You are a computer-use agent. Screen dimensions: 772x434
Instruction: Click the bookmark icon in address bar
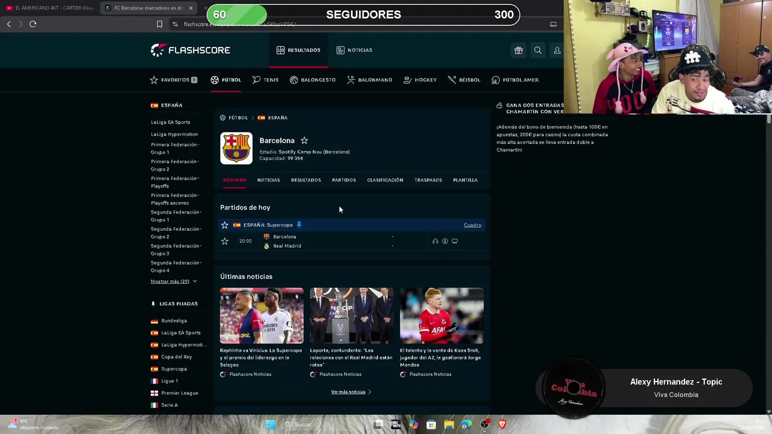pyautogui.click(x=159, y=24)
